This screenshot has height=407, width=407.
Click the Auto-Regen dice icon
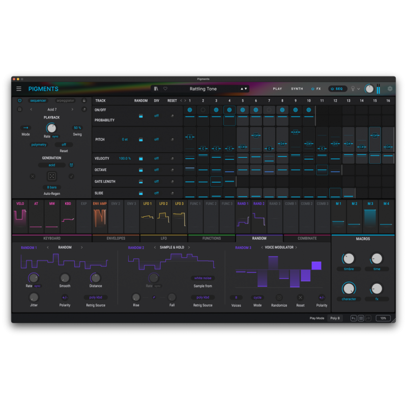[51, 176]
